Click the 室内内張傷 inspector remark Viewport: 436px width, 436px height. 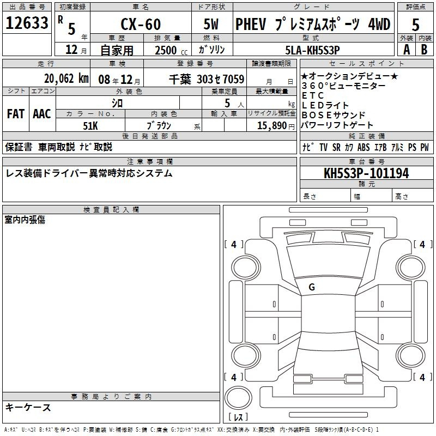click(25, 220)
